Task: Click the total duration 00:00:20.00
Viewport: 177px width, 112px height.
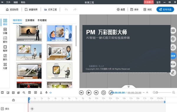Action: point(134,93)
